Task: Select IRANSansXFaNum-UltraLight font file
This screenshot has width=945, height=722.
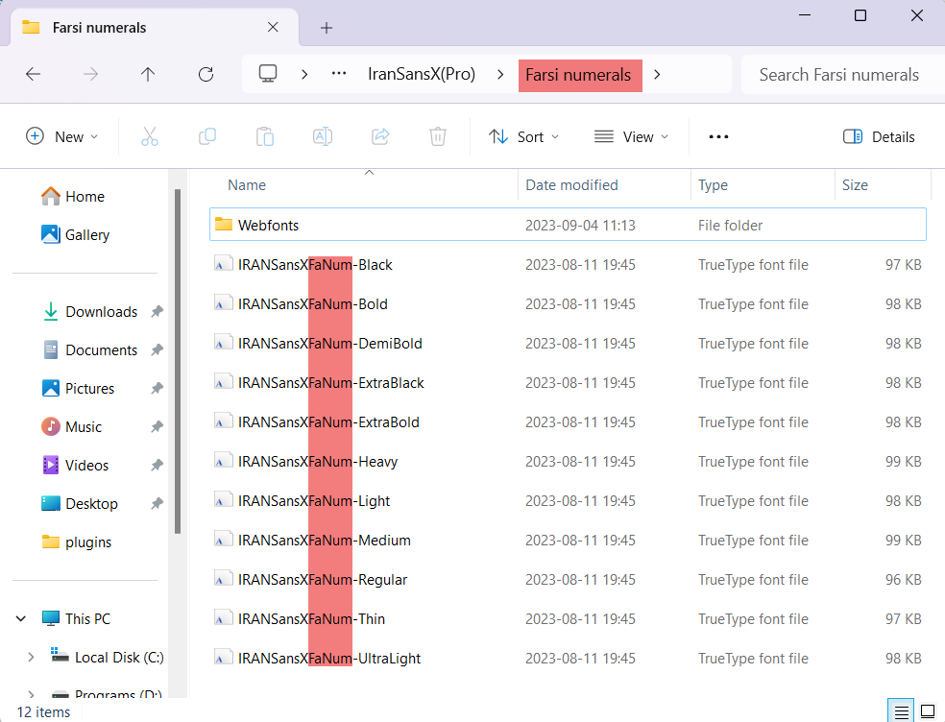Action: click(568, 658)
